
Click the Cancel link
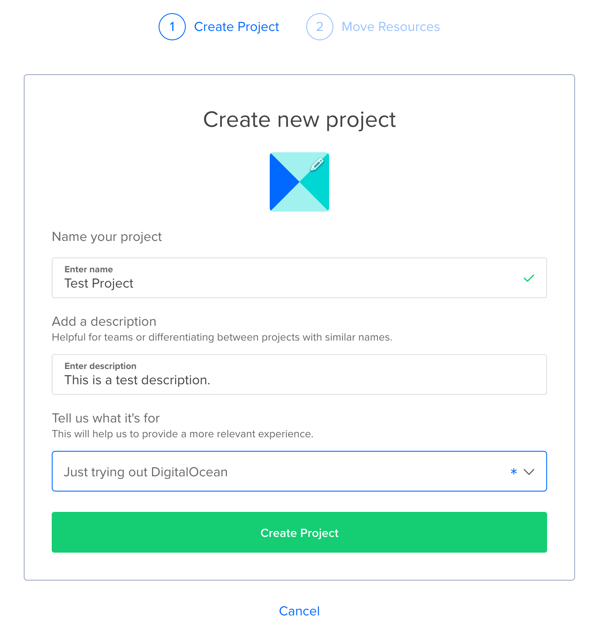point(299,611)
